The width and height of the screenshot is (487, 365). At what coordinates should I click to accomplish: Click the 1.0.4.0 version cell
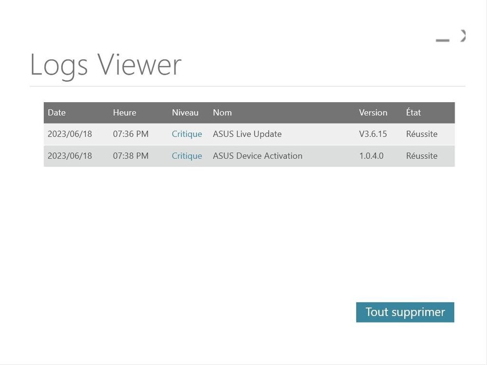point(371,156)
